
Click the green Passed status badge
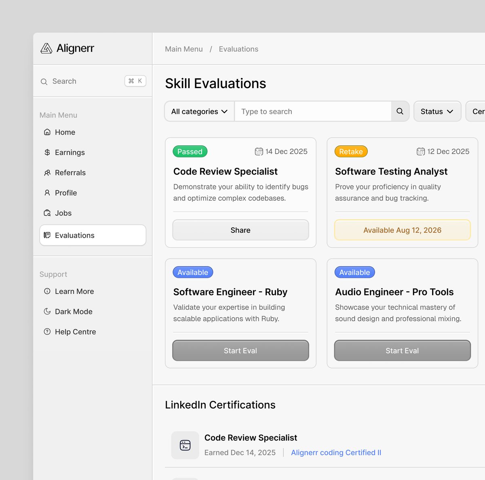pos(190,152)
